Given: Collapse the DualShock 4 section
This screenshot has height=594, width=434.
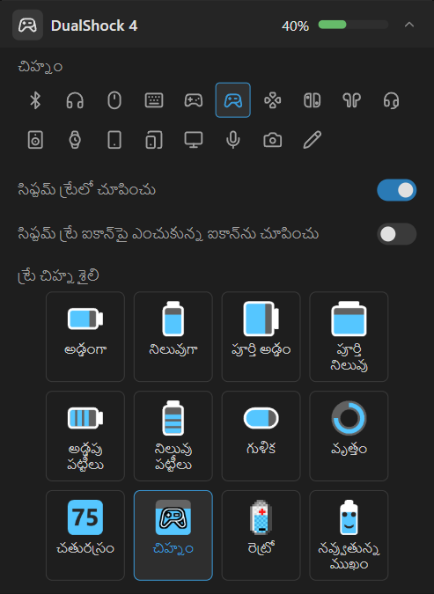Looking at the screenshot, I should 409,25.
